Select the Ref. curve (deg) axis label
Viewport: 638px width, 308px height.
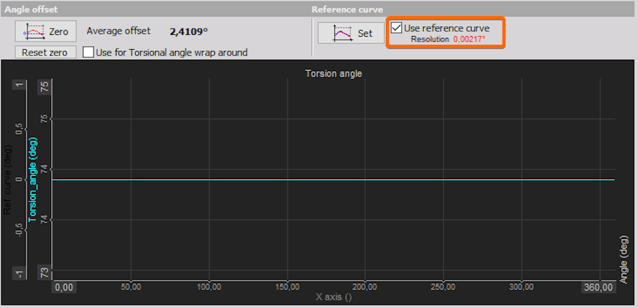tap(7, 180)
